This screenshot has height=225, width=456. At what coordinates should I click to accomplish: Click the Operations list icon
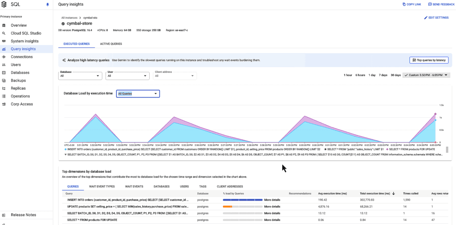point(4,96)
